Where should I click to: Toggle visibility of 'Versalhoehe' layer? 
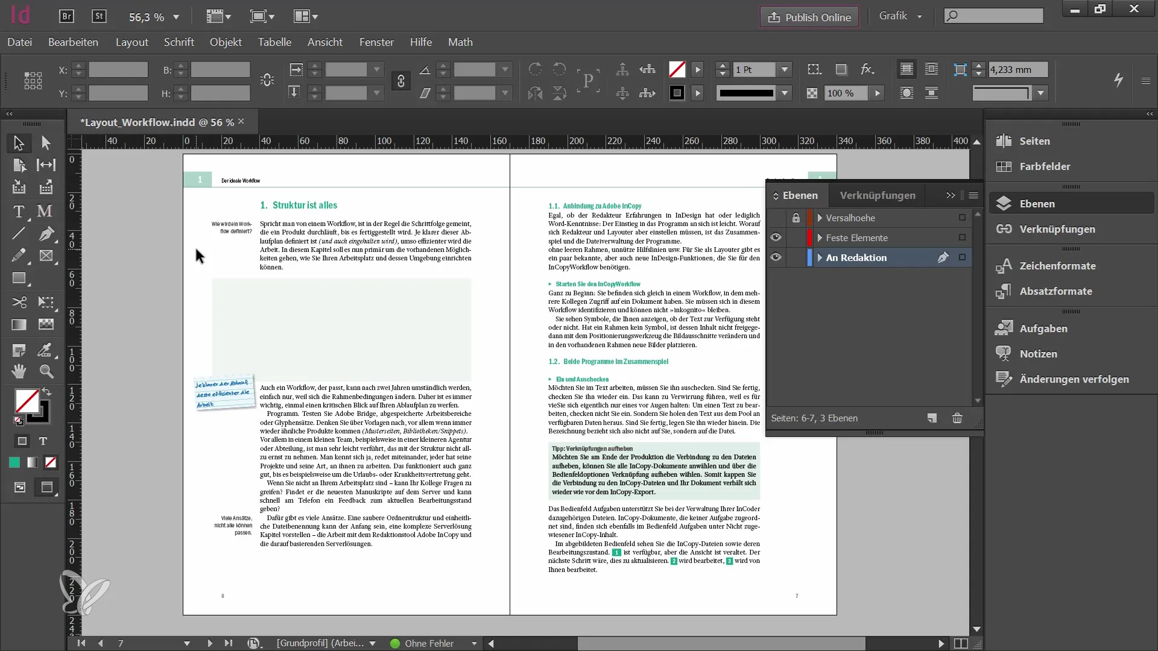coord(776,217)
